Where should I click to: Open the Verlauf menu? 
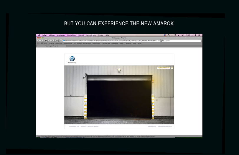coord(81,35)
